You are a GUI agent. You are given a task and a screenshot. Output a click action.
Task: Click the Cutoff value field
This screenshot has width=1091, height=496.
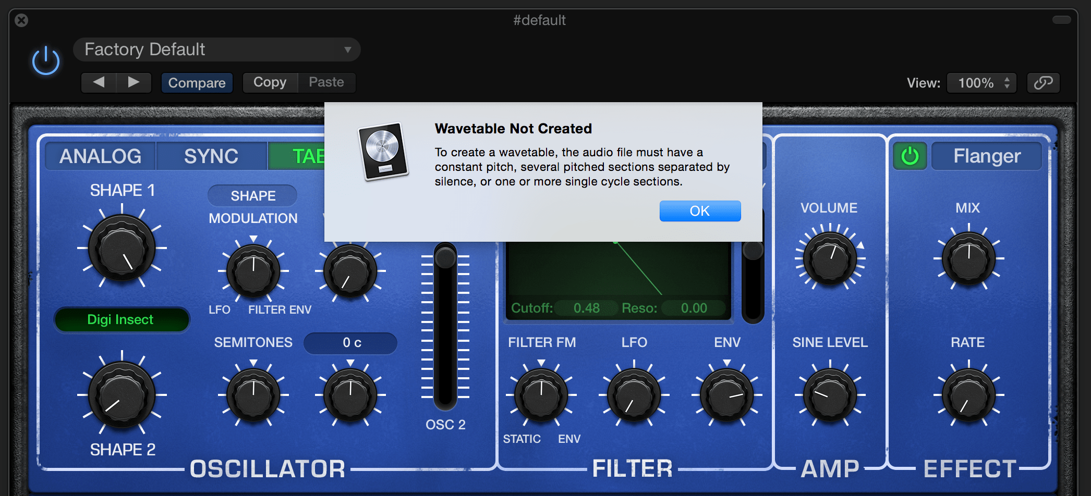coord(586,308)
